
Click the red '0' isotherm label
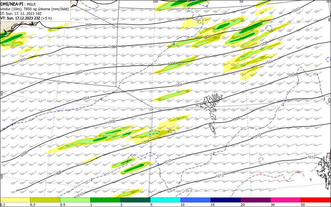coord(298,172)
